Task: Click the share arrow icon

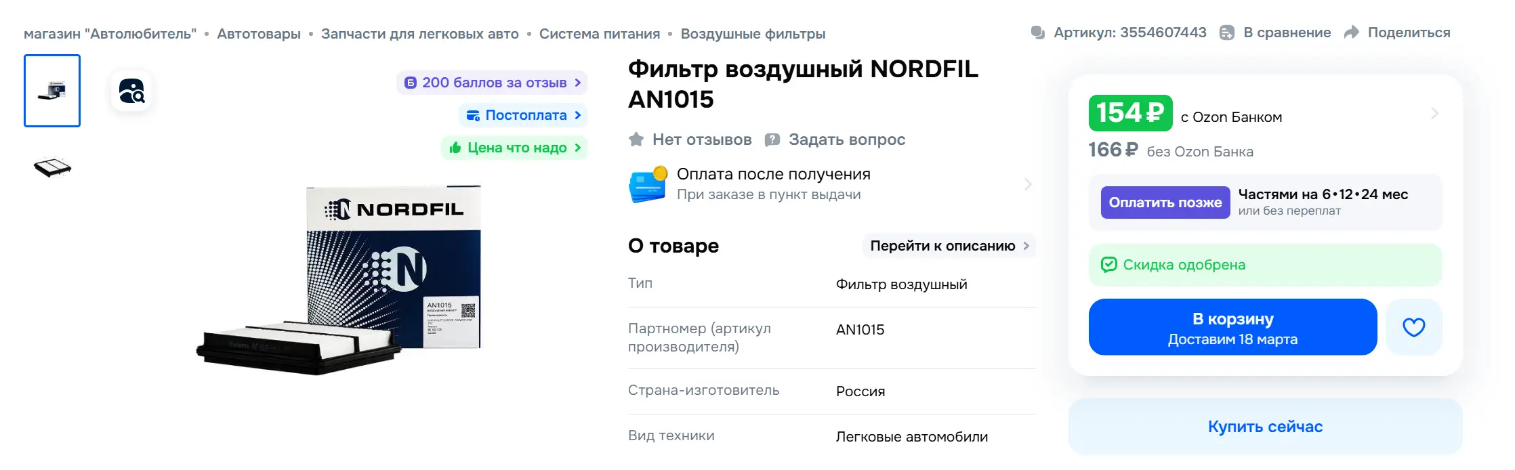Action: coord(1352,33)
